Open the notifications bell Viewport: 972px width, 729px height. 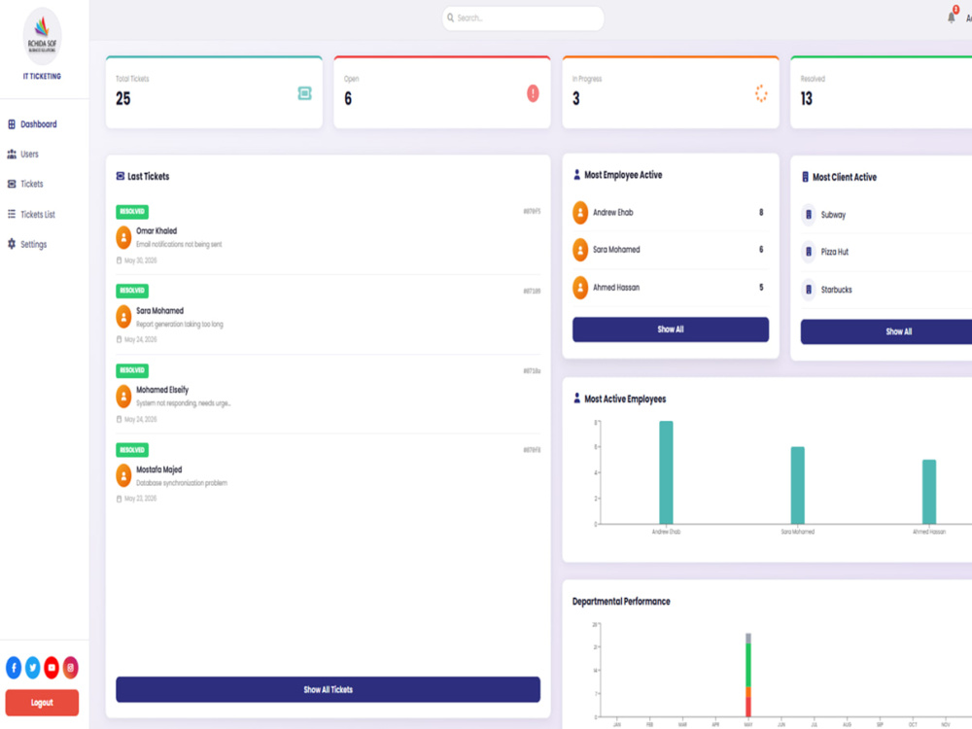952,17
